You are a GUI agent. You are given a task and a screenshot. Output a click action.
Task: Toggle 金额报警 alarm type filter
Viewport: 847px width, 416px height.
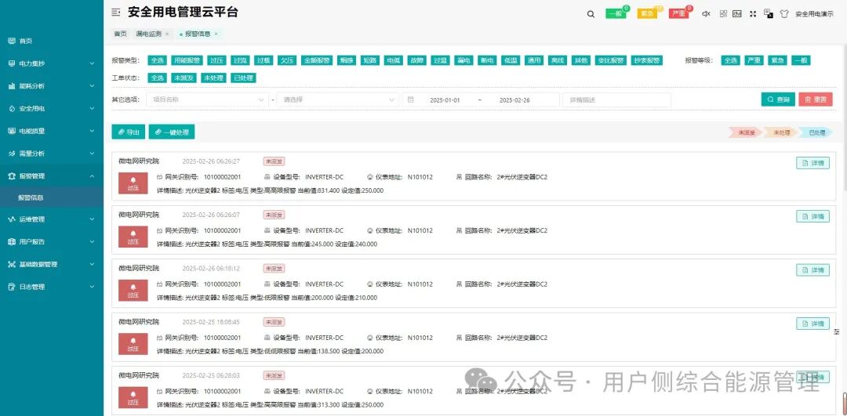(316, 60)
